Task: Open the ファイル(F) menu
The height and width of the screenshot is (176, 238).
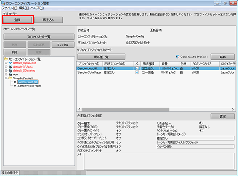Action: click(x=9, y=8)
